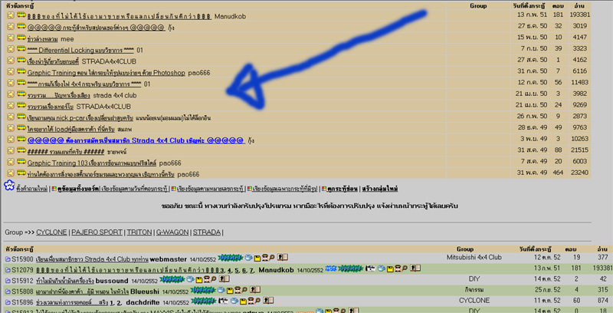Click the open book icon in the S12079 row
The height and width of the screenshot is (313, 613).
[415, 268]
